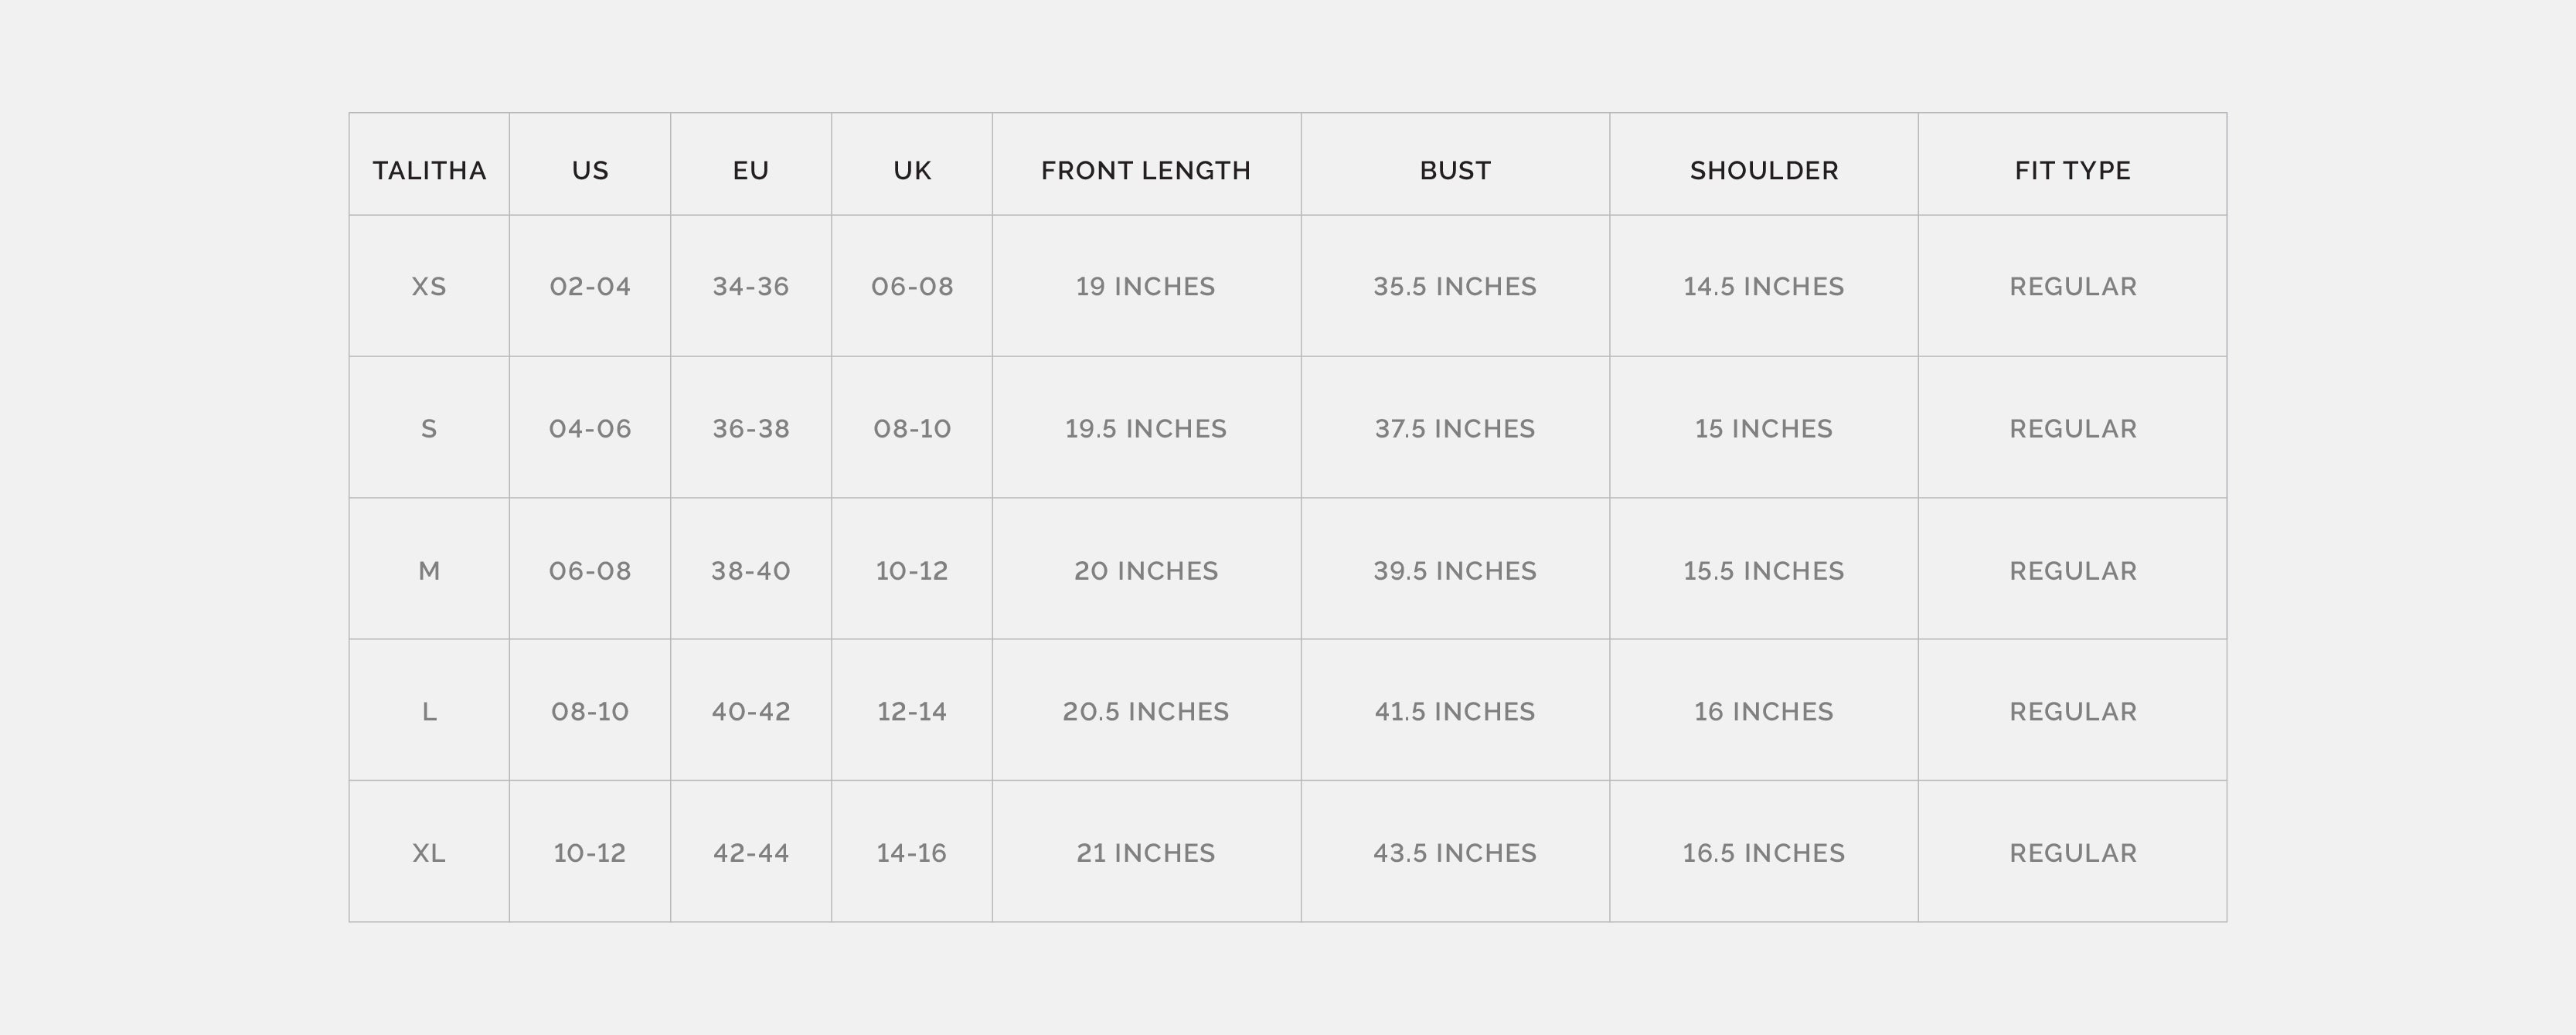The width and height of the screenshot is (2576, 1035).
Task: Select REGULAR fit type in XS row
Action: 2072,287
